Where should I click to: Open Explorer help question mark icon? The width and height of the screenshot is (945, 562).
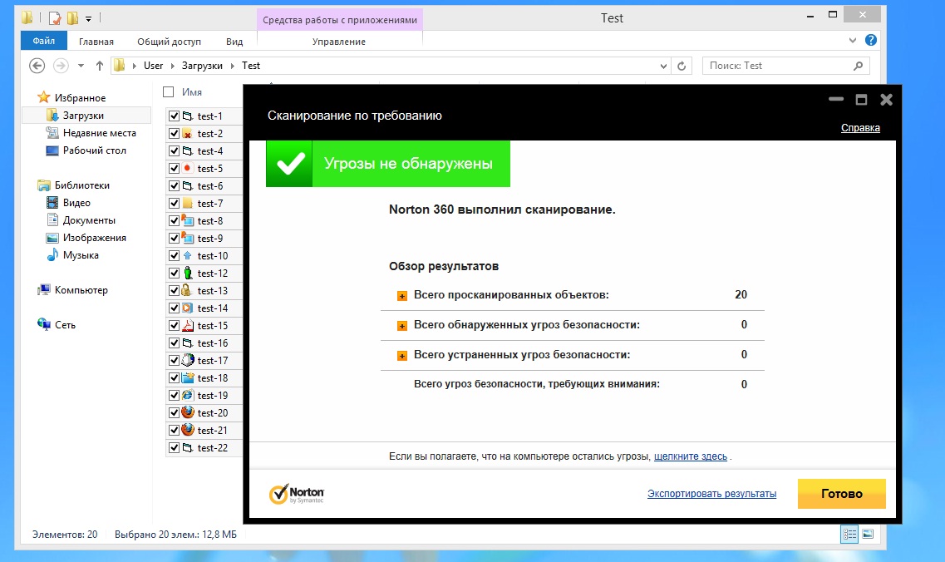click(x=871, y=41)
